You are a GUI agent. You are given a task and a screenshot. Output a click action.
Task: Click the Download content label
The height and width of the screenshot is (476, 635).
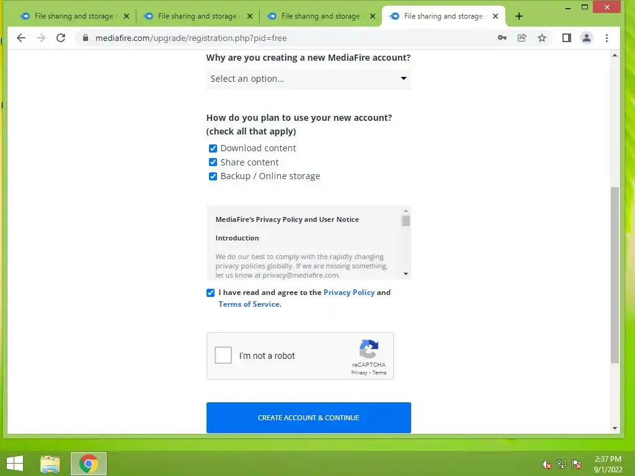258,148
